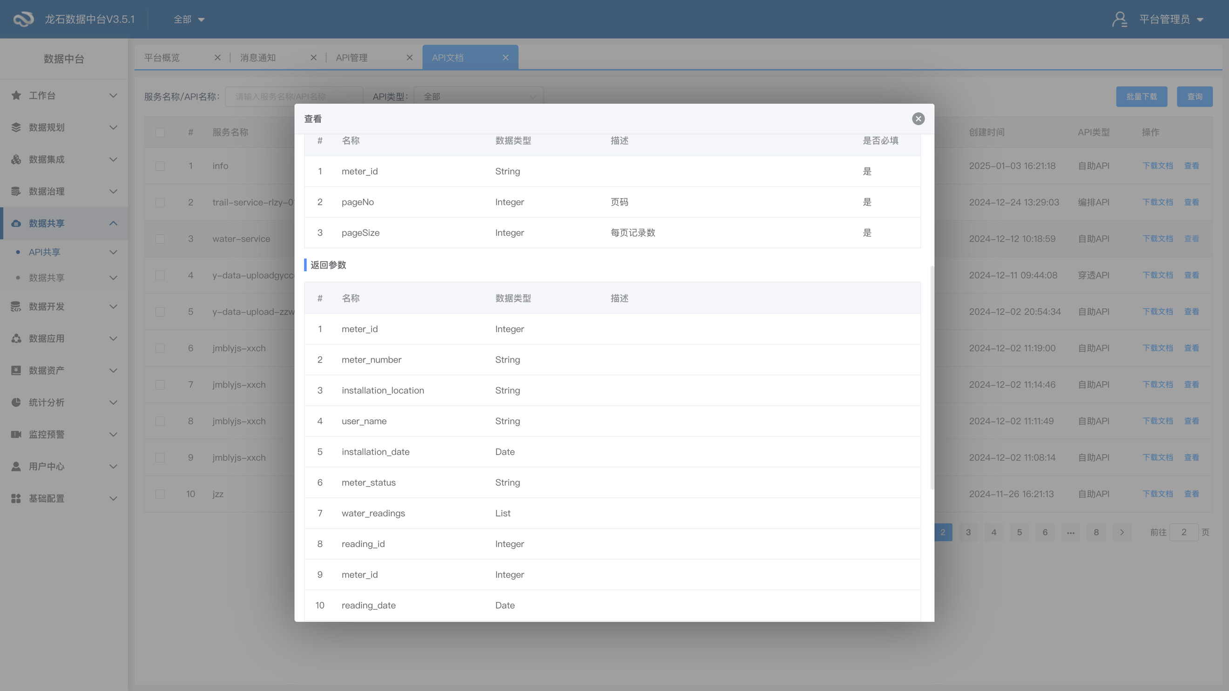The width and height of the screenshot is (1229, 691).
Task: Click 查看 for the jzz row
Action: tap(1191, 494)
